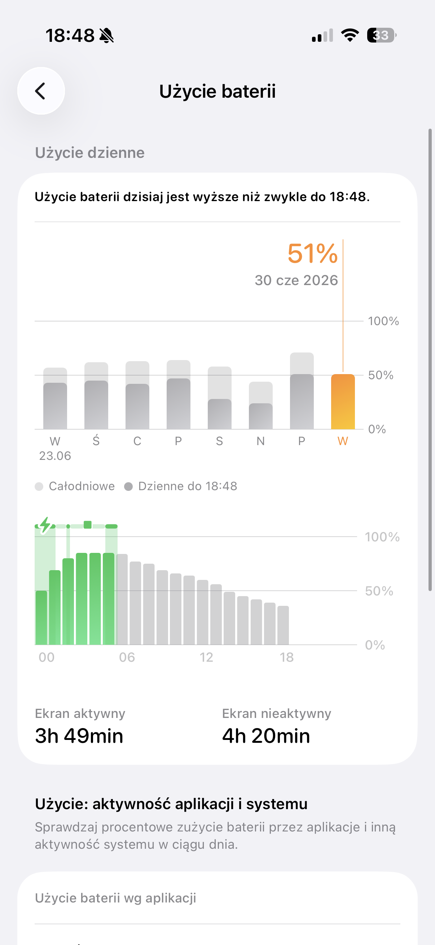Tap the Wi-Fi status icon

coord(350,35)
